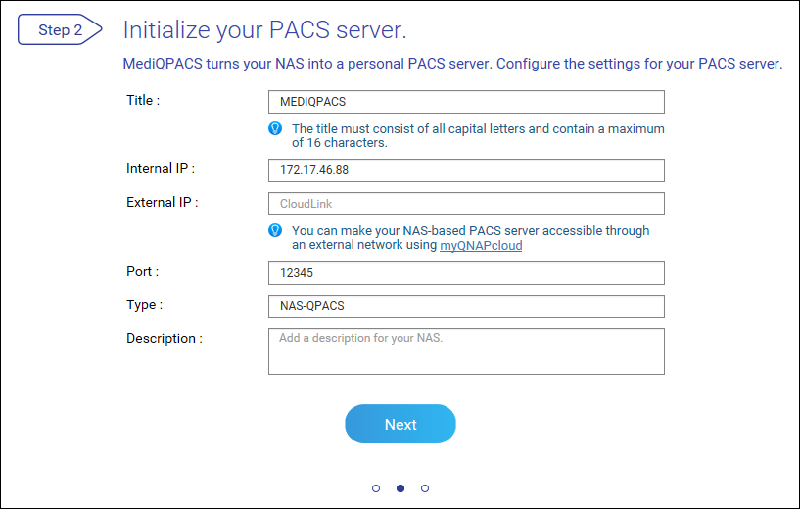Click inside the Description text area
The image size is (800, 509).
coord(466,351)
